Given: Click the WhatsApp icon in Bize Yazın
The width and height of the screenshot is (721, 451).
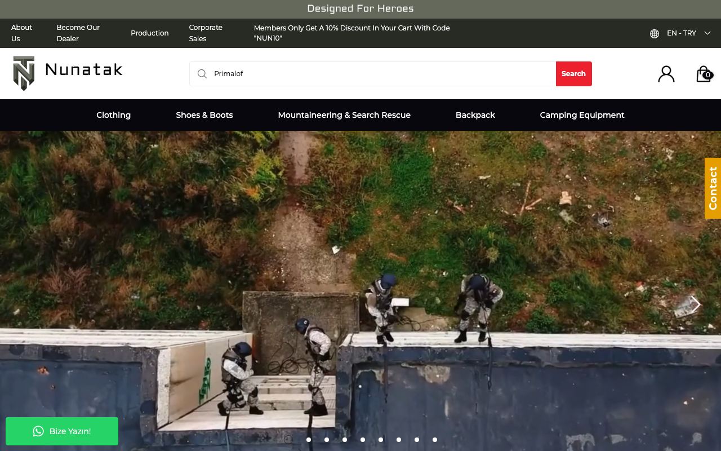Looking at the screenshot, I should click(x=38, y=431).
